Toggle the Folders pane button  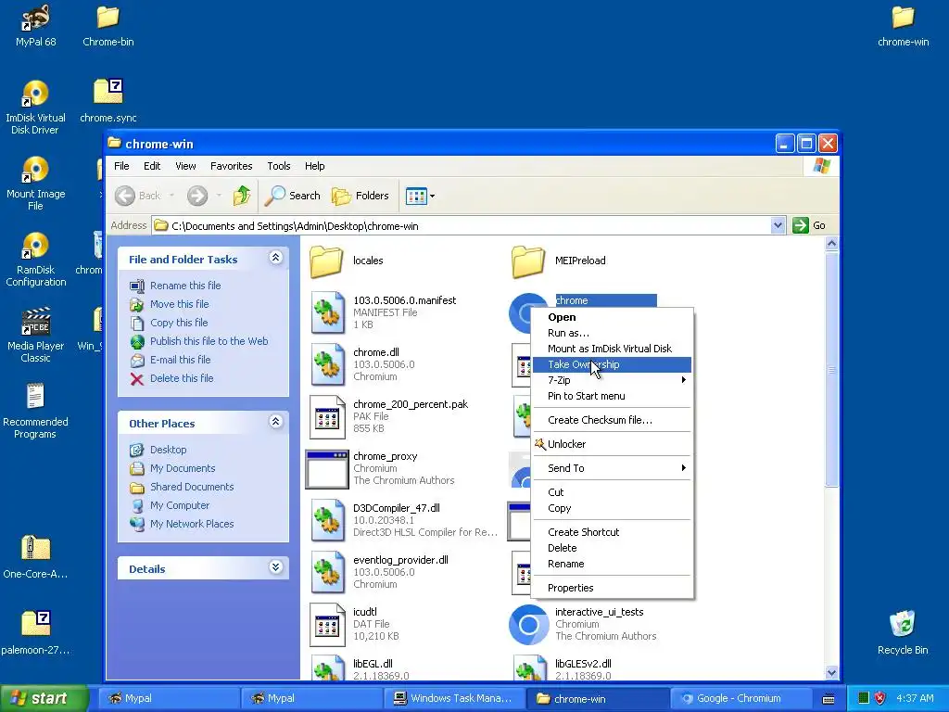pos(361,196)
